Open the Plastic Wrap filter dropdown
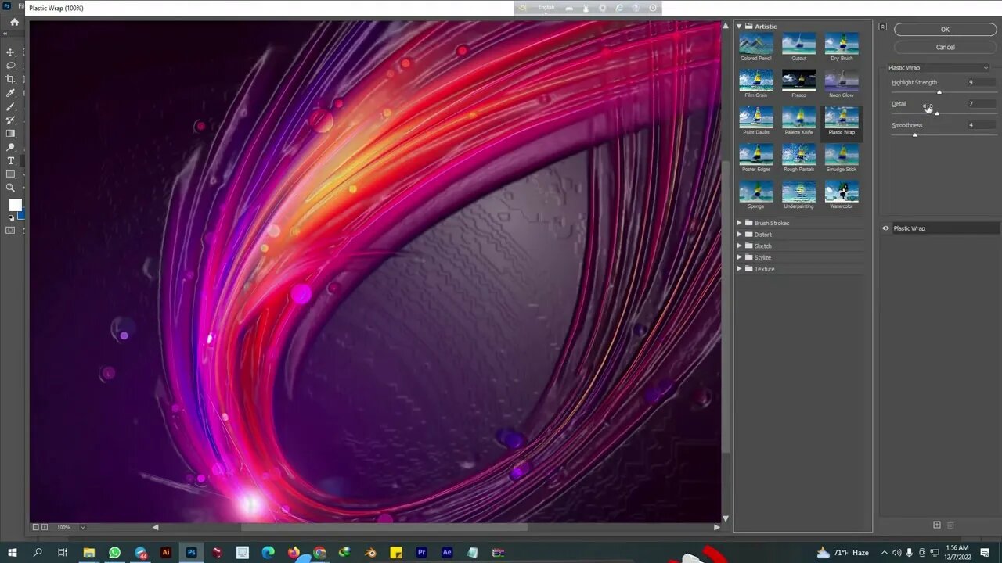 (939, 68)
